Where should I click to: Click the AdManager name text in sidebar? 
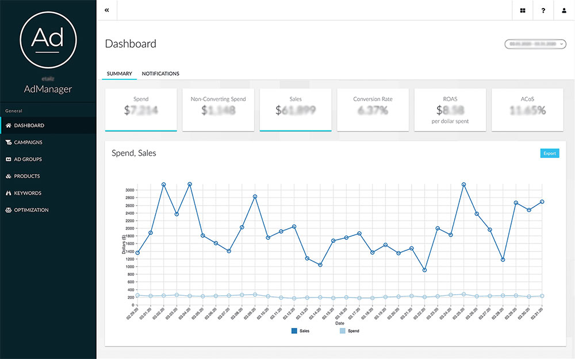pyautogui.click(x=48, y=89)
